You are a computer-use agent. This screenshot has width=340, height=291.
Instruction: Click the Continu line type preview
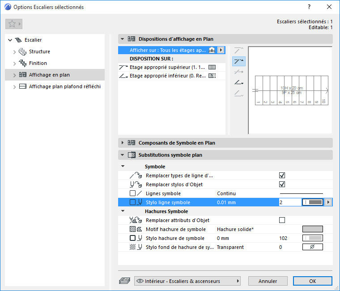[x=302, y=193]
